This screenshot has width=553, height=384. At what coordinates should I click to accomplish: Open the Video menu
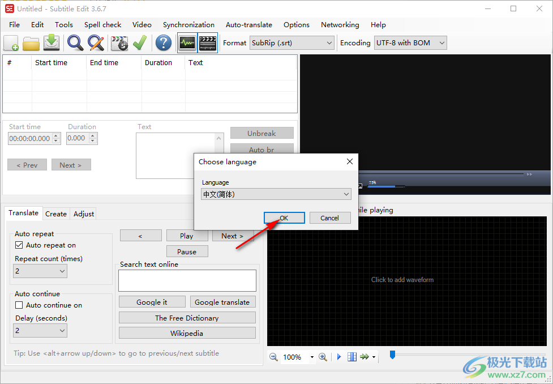tap(142, 25)
